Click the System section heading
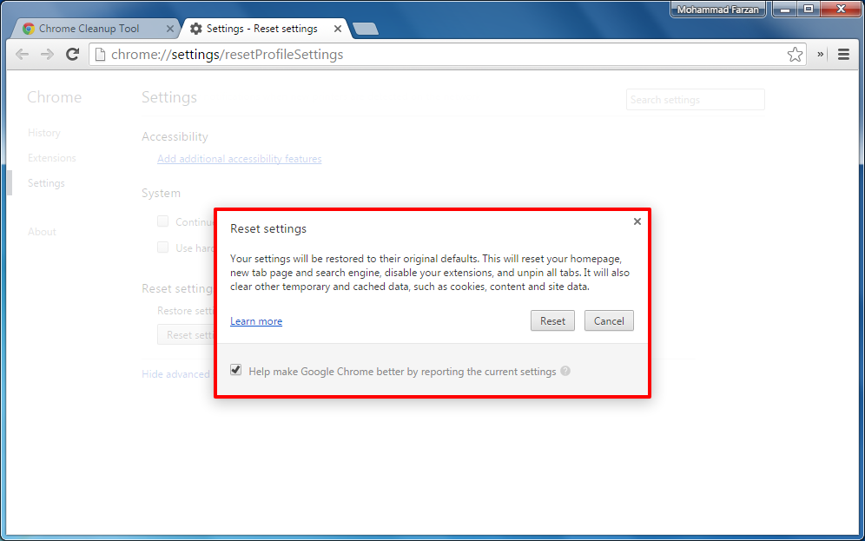The image size is (865, 541). (161, 193)
